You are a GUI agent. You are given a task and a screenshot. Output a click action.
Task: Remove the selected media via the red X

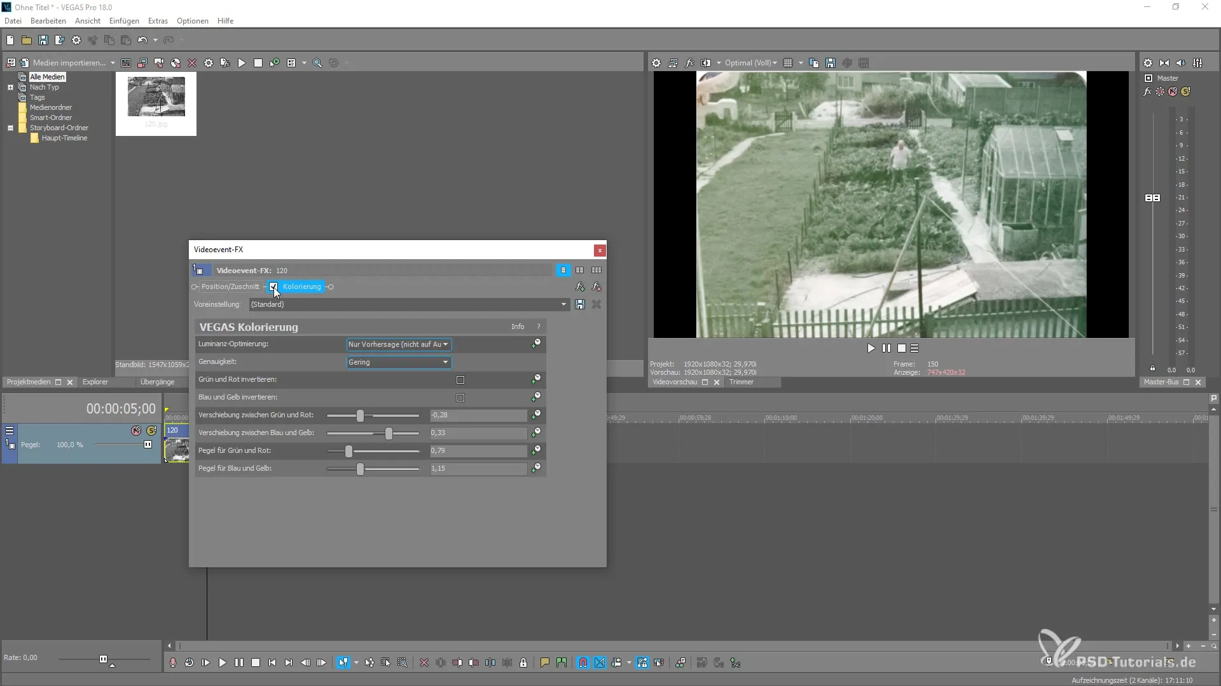(192, 63)
